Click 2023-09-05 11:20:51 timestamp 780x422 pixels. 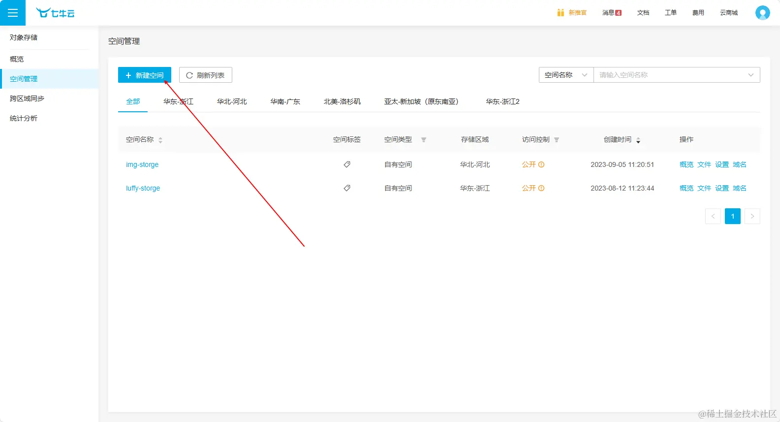(x=623, y=164)
